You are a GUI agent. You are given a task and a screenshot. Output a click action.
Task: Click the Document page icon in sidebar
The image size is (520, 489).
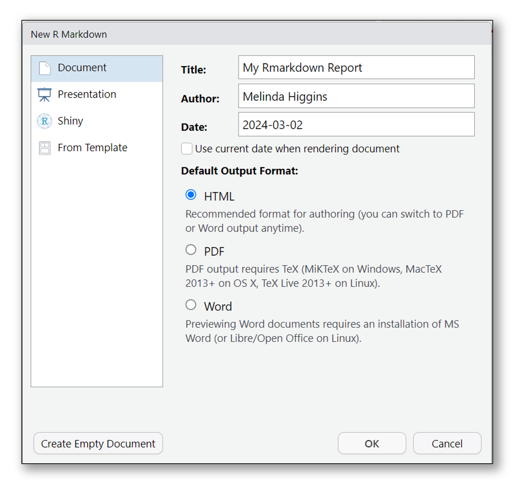45,68
